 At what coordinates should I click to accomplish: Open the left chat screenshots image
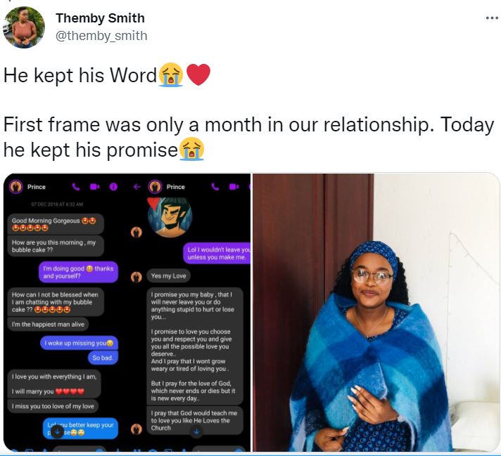click(127, 313)
